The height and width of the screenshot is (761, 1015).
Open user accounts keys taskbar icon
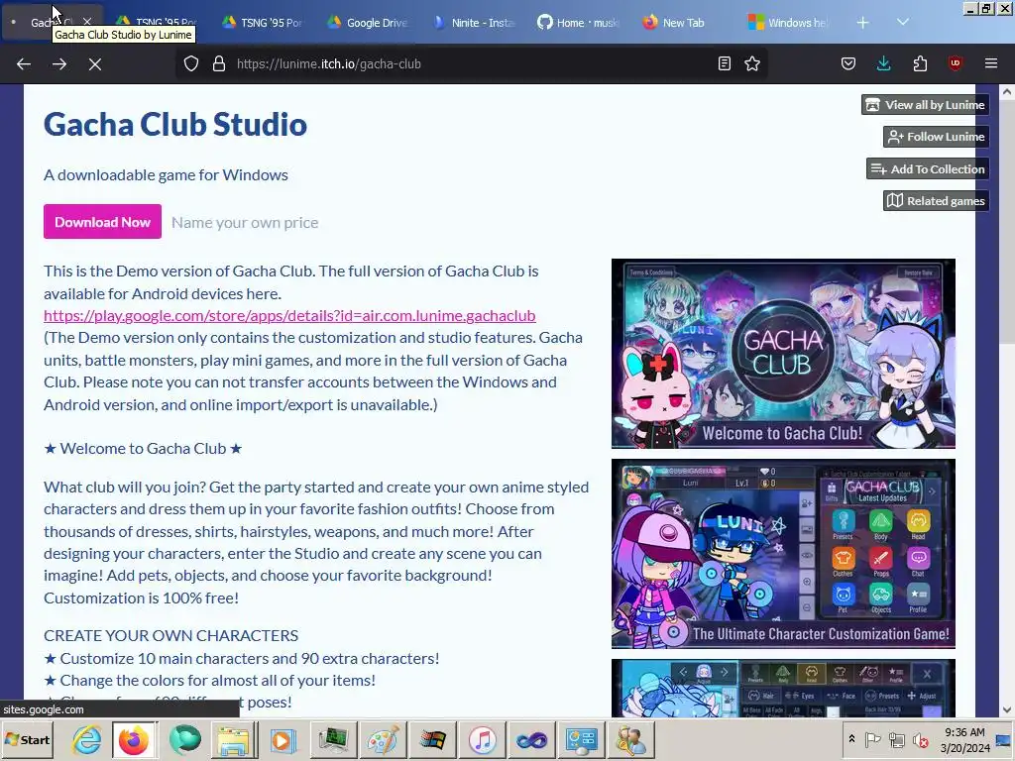630,740
